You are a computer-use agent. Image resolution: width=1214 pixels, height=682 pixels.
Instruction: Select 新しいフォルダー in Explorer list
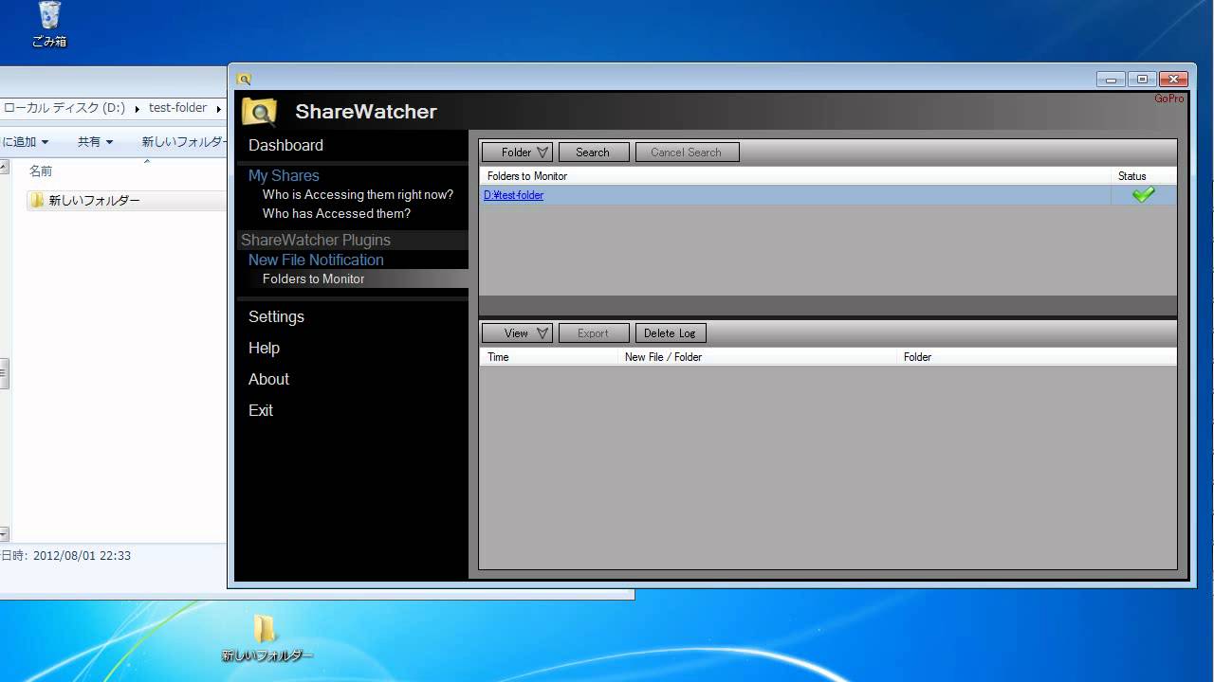click(94, 201)
